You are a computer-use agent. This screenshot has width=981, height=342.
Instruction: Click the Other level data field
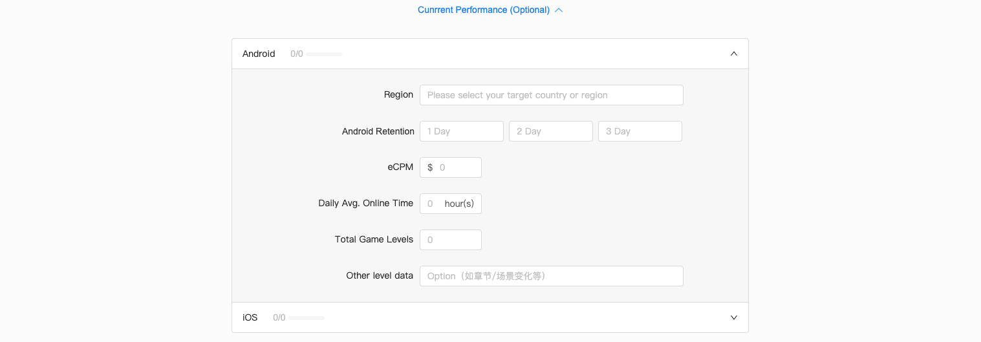(552, 276)
